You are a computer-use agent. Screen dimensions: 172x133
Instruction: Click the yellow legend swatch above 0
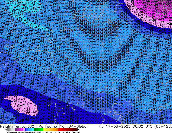coord(44,129)
